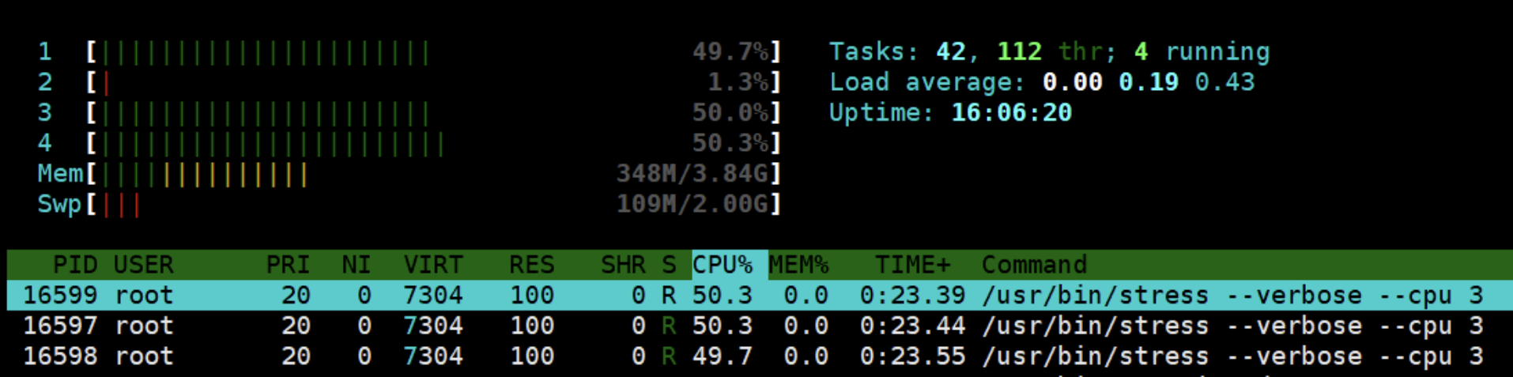Image resolution: width=1513 pixels, height=377 pixels.
Task: Click the PRI column header
Action: click(x=287, y=265)
